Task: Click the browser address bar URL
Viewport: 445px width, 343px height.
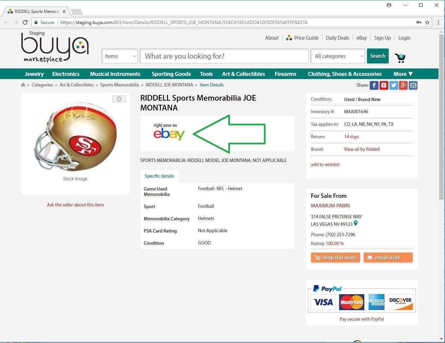Action: click(183, 22)
